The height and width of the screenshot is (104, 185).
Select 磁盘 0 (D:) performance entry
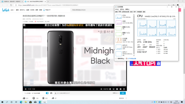click(124, 28)
